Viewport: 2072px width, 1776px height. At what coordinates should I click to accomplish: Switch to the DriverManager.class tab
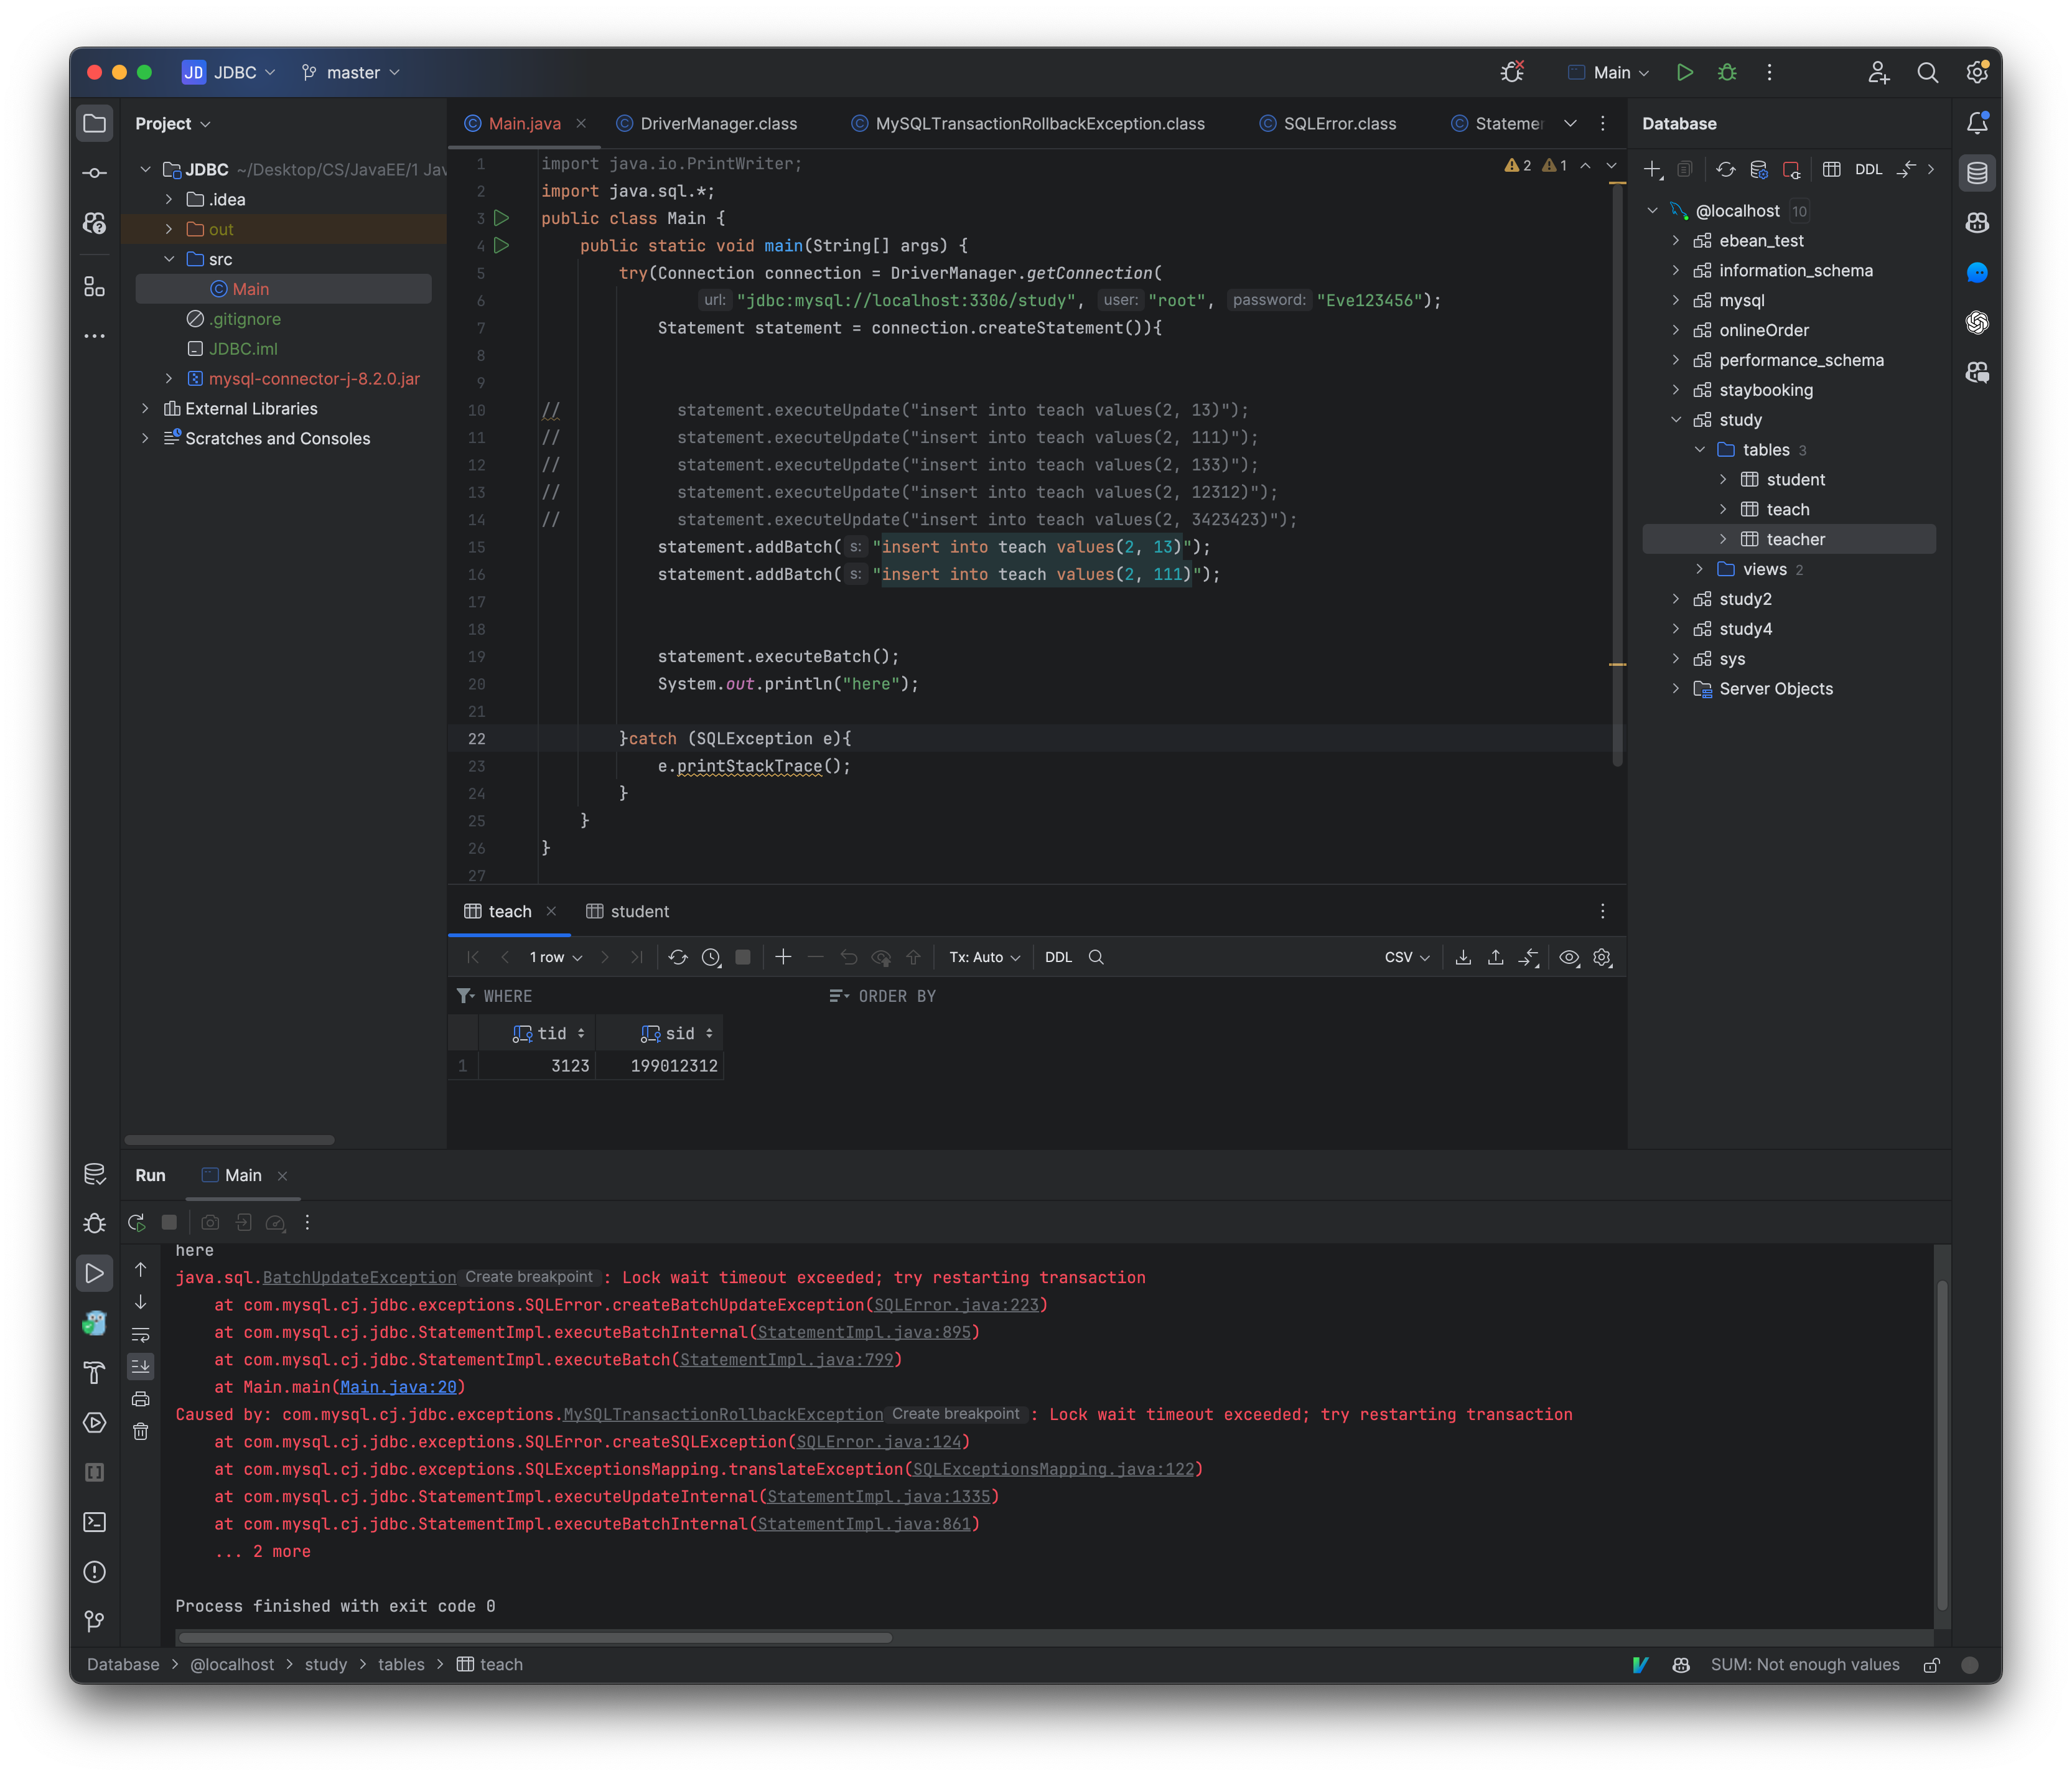(x=717, y=123)
